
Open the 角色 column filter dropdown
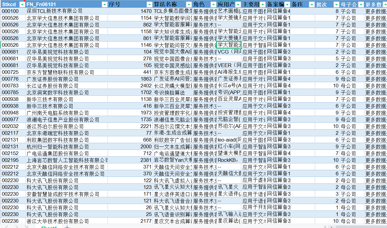[213, 4]
